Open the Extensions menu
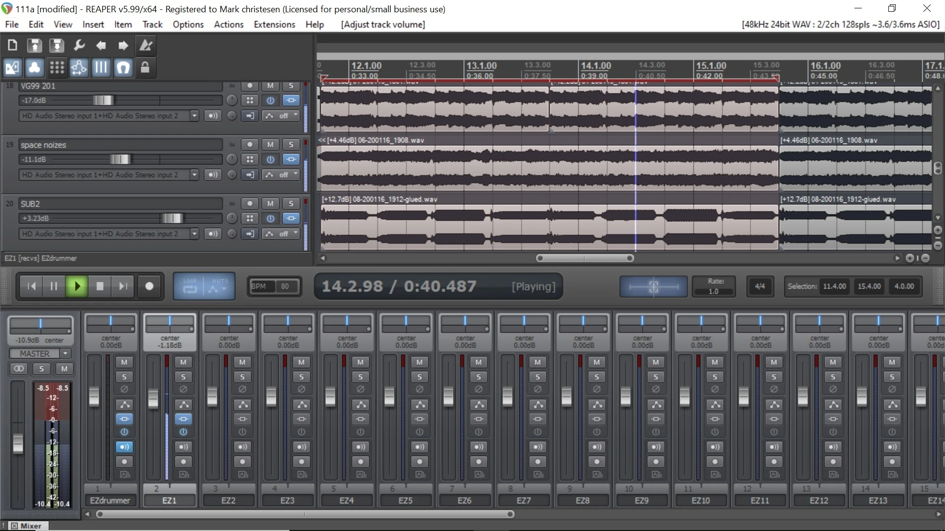945x531 pixels. click(274, 25)
